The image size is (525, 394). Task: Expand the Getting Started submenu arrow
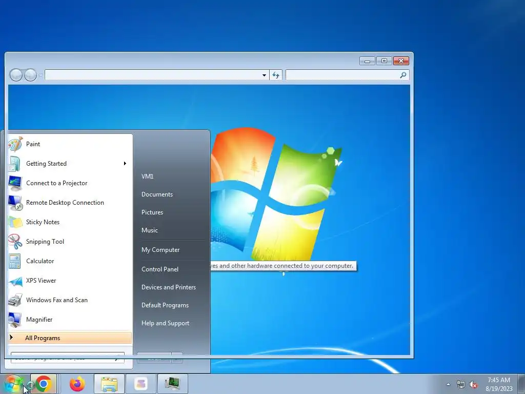coord(125,164)
